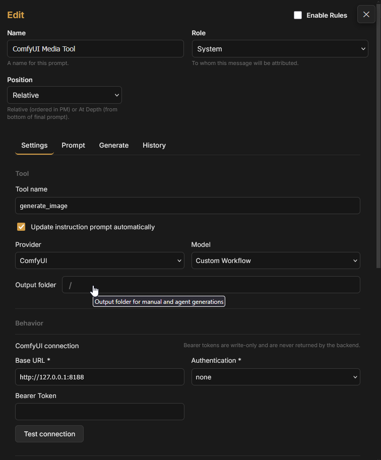
Task: Click the Enable Rules label text
Action: click(327, 15)
